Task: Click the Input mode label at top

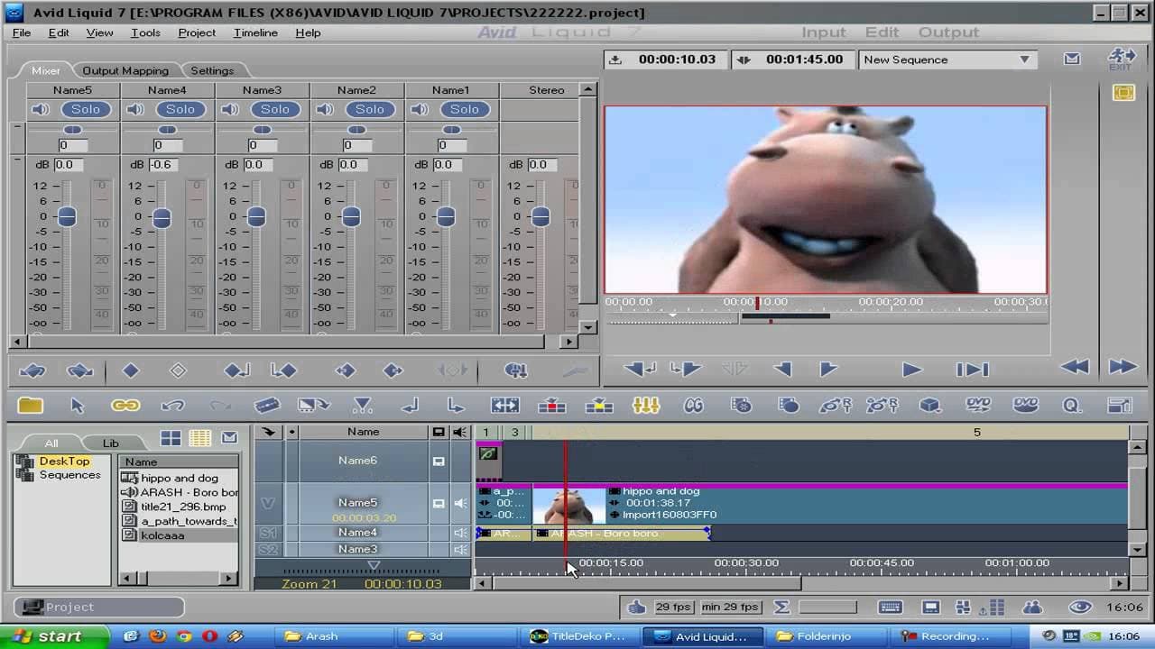Action: coord(824,32)
